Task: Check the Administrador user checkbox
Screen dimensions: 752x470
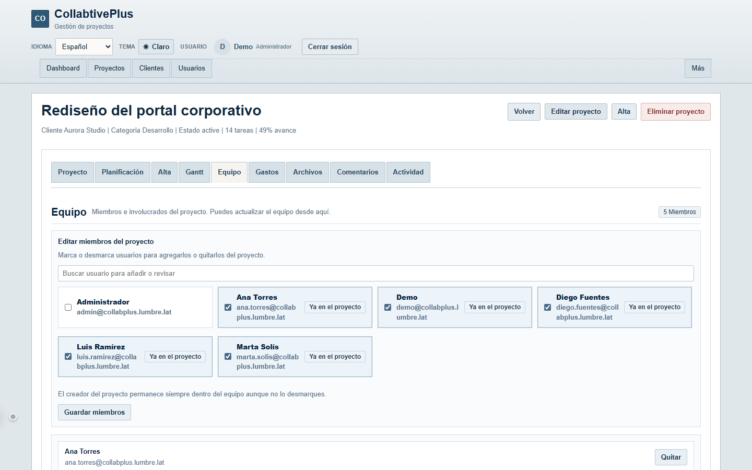Action: 68,308
